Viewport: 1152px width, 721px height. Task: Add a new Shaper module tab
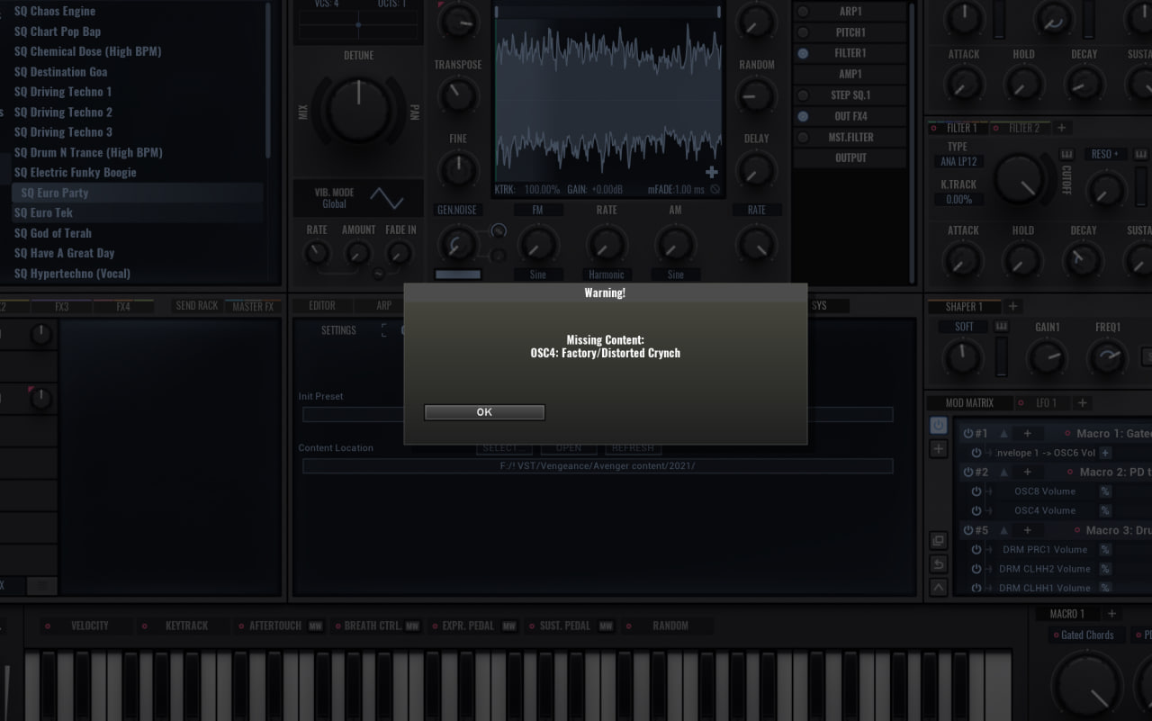tap(1012, 306)
